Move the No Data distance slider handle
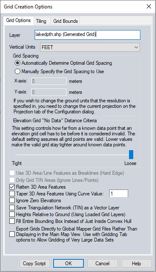 (131, 154)
